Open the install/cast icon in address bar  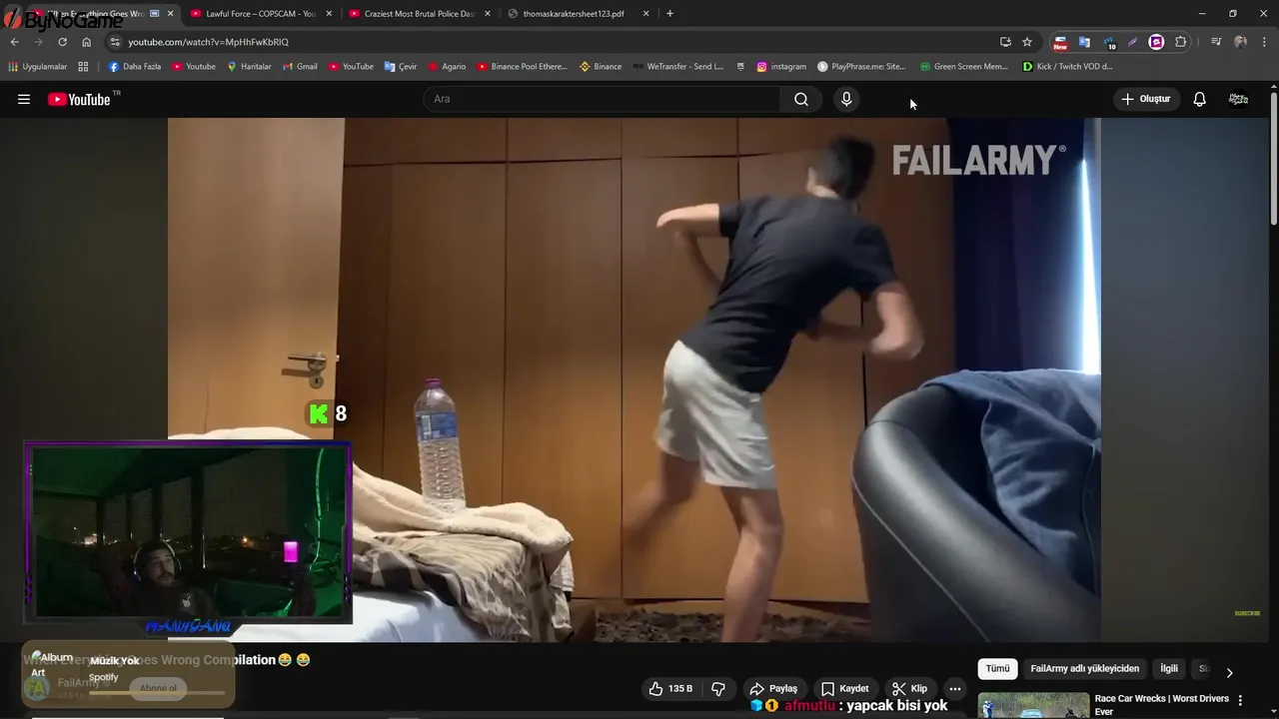pos(1005,42)
